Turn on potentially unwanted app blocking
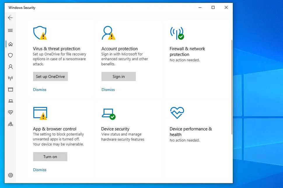The image size is (283, 188). pos(50,157)
